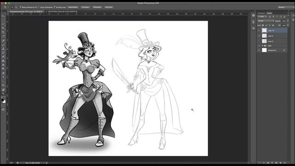Select the Zoom tool in toolbox
Viewport: 295px width, 166px height.
pyautogui.click(x=3, y=94)
